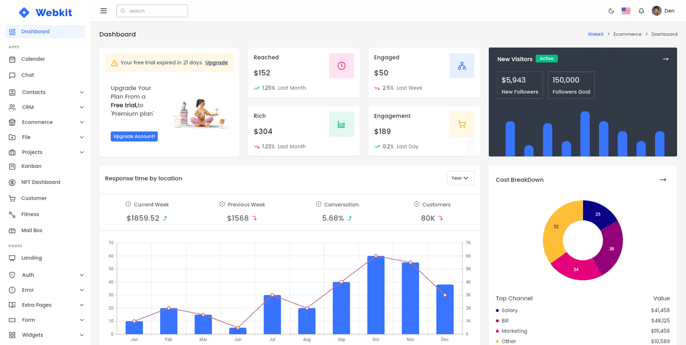Expand the Contacts submenu chevron

(x=82, y=92)
